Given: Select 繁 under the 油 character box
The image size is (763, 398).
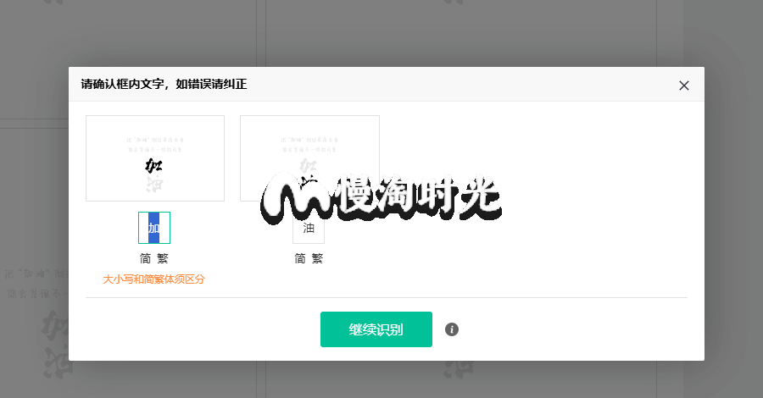Looking at the screenshot, I should (x=317, y=258).
